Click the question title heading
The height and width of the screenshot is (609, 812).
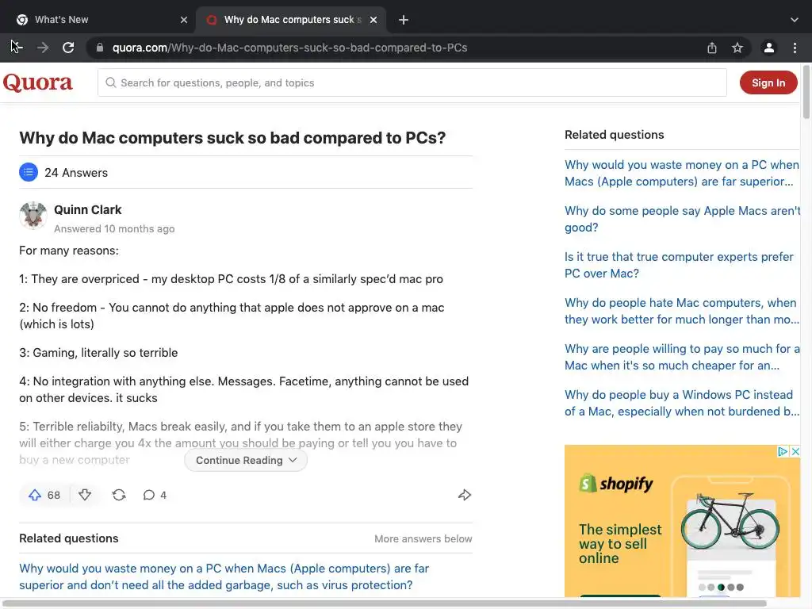tap(232, 138)
